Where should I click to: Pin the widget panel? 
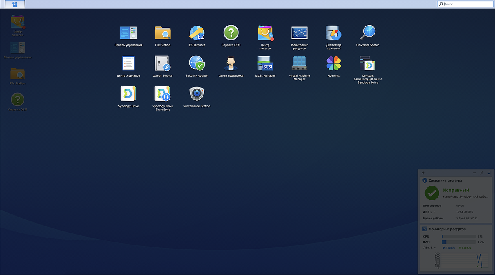point(482,173)
